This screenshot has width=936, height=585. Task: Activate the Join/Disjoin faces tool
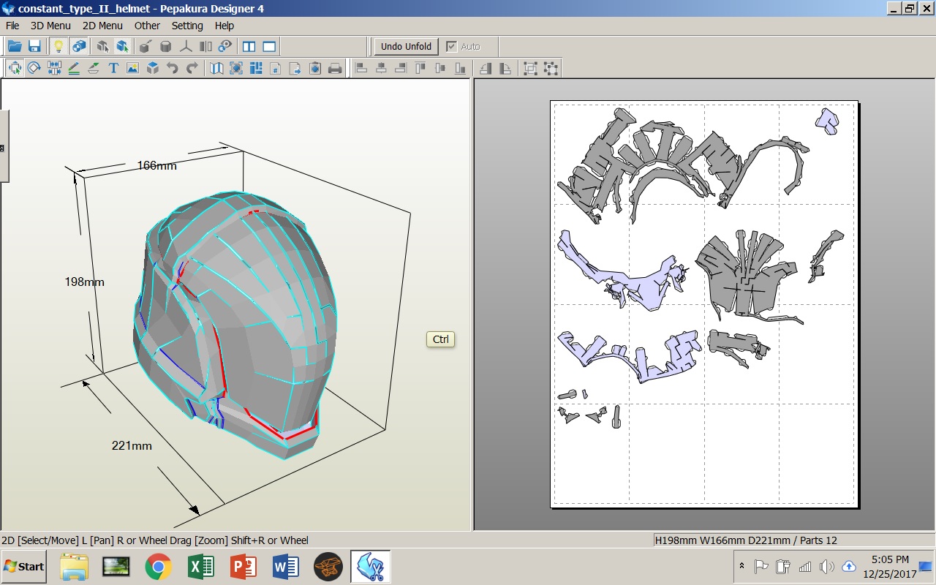coord(54,68)
